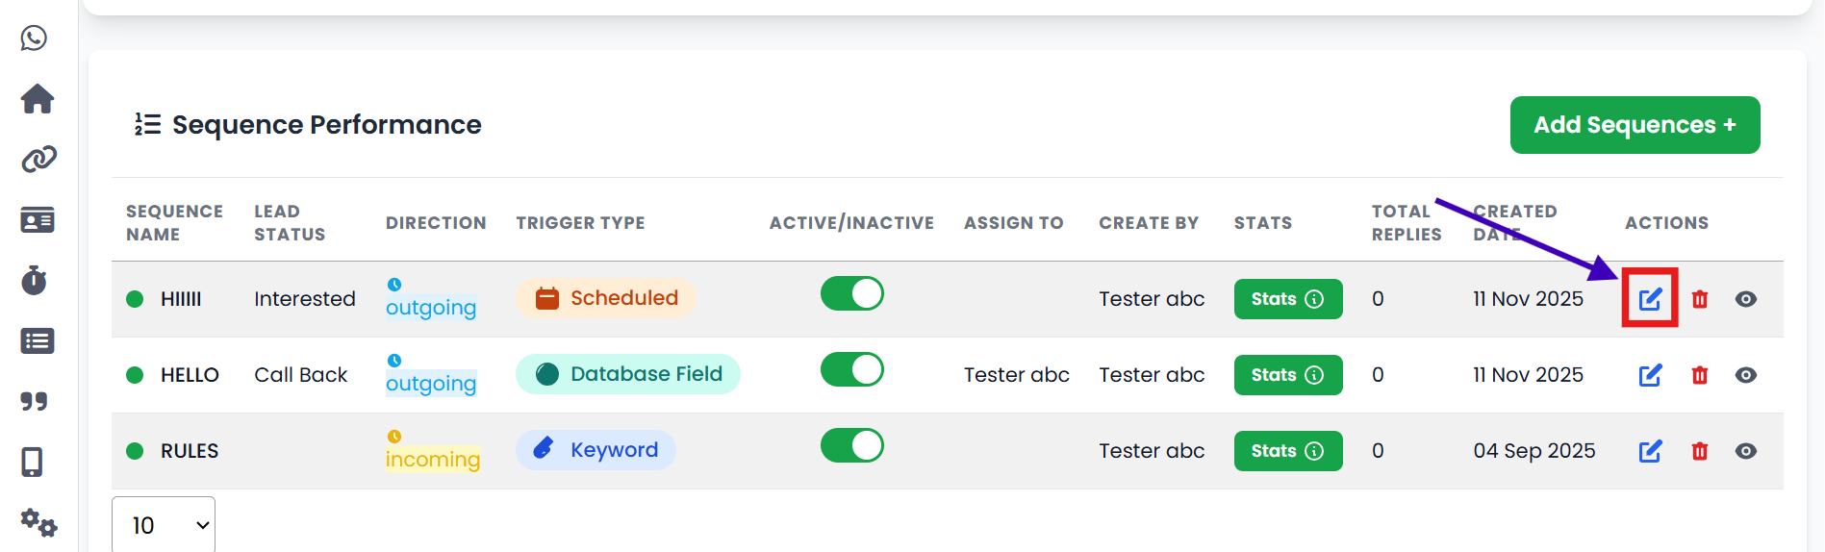Viewport: 1825px width, 552px height.
Task: Open the contact card sidebar icon
Action: (x=38, y=220)
